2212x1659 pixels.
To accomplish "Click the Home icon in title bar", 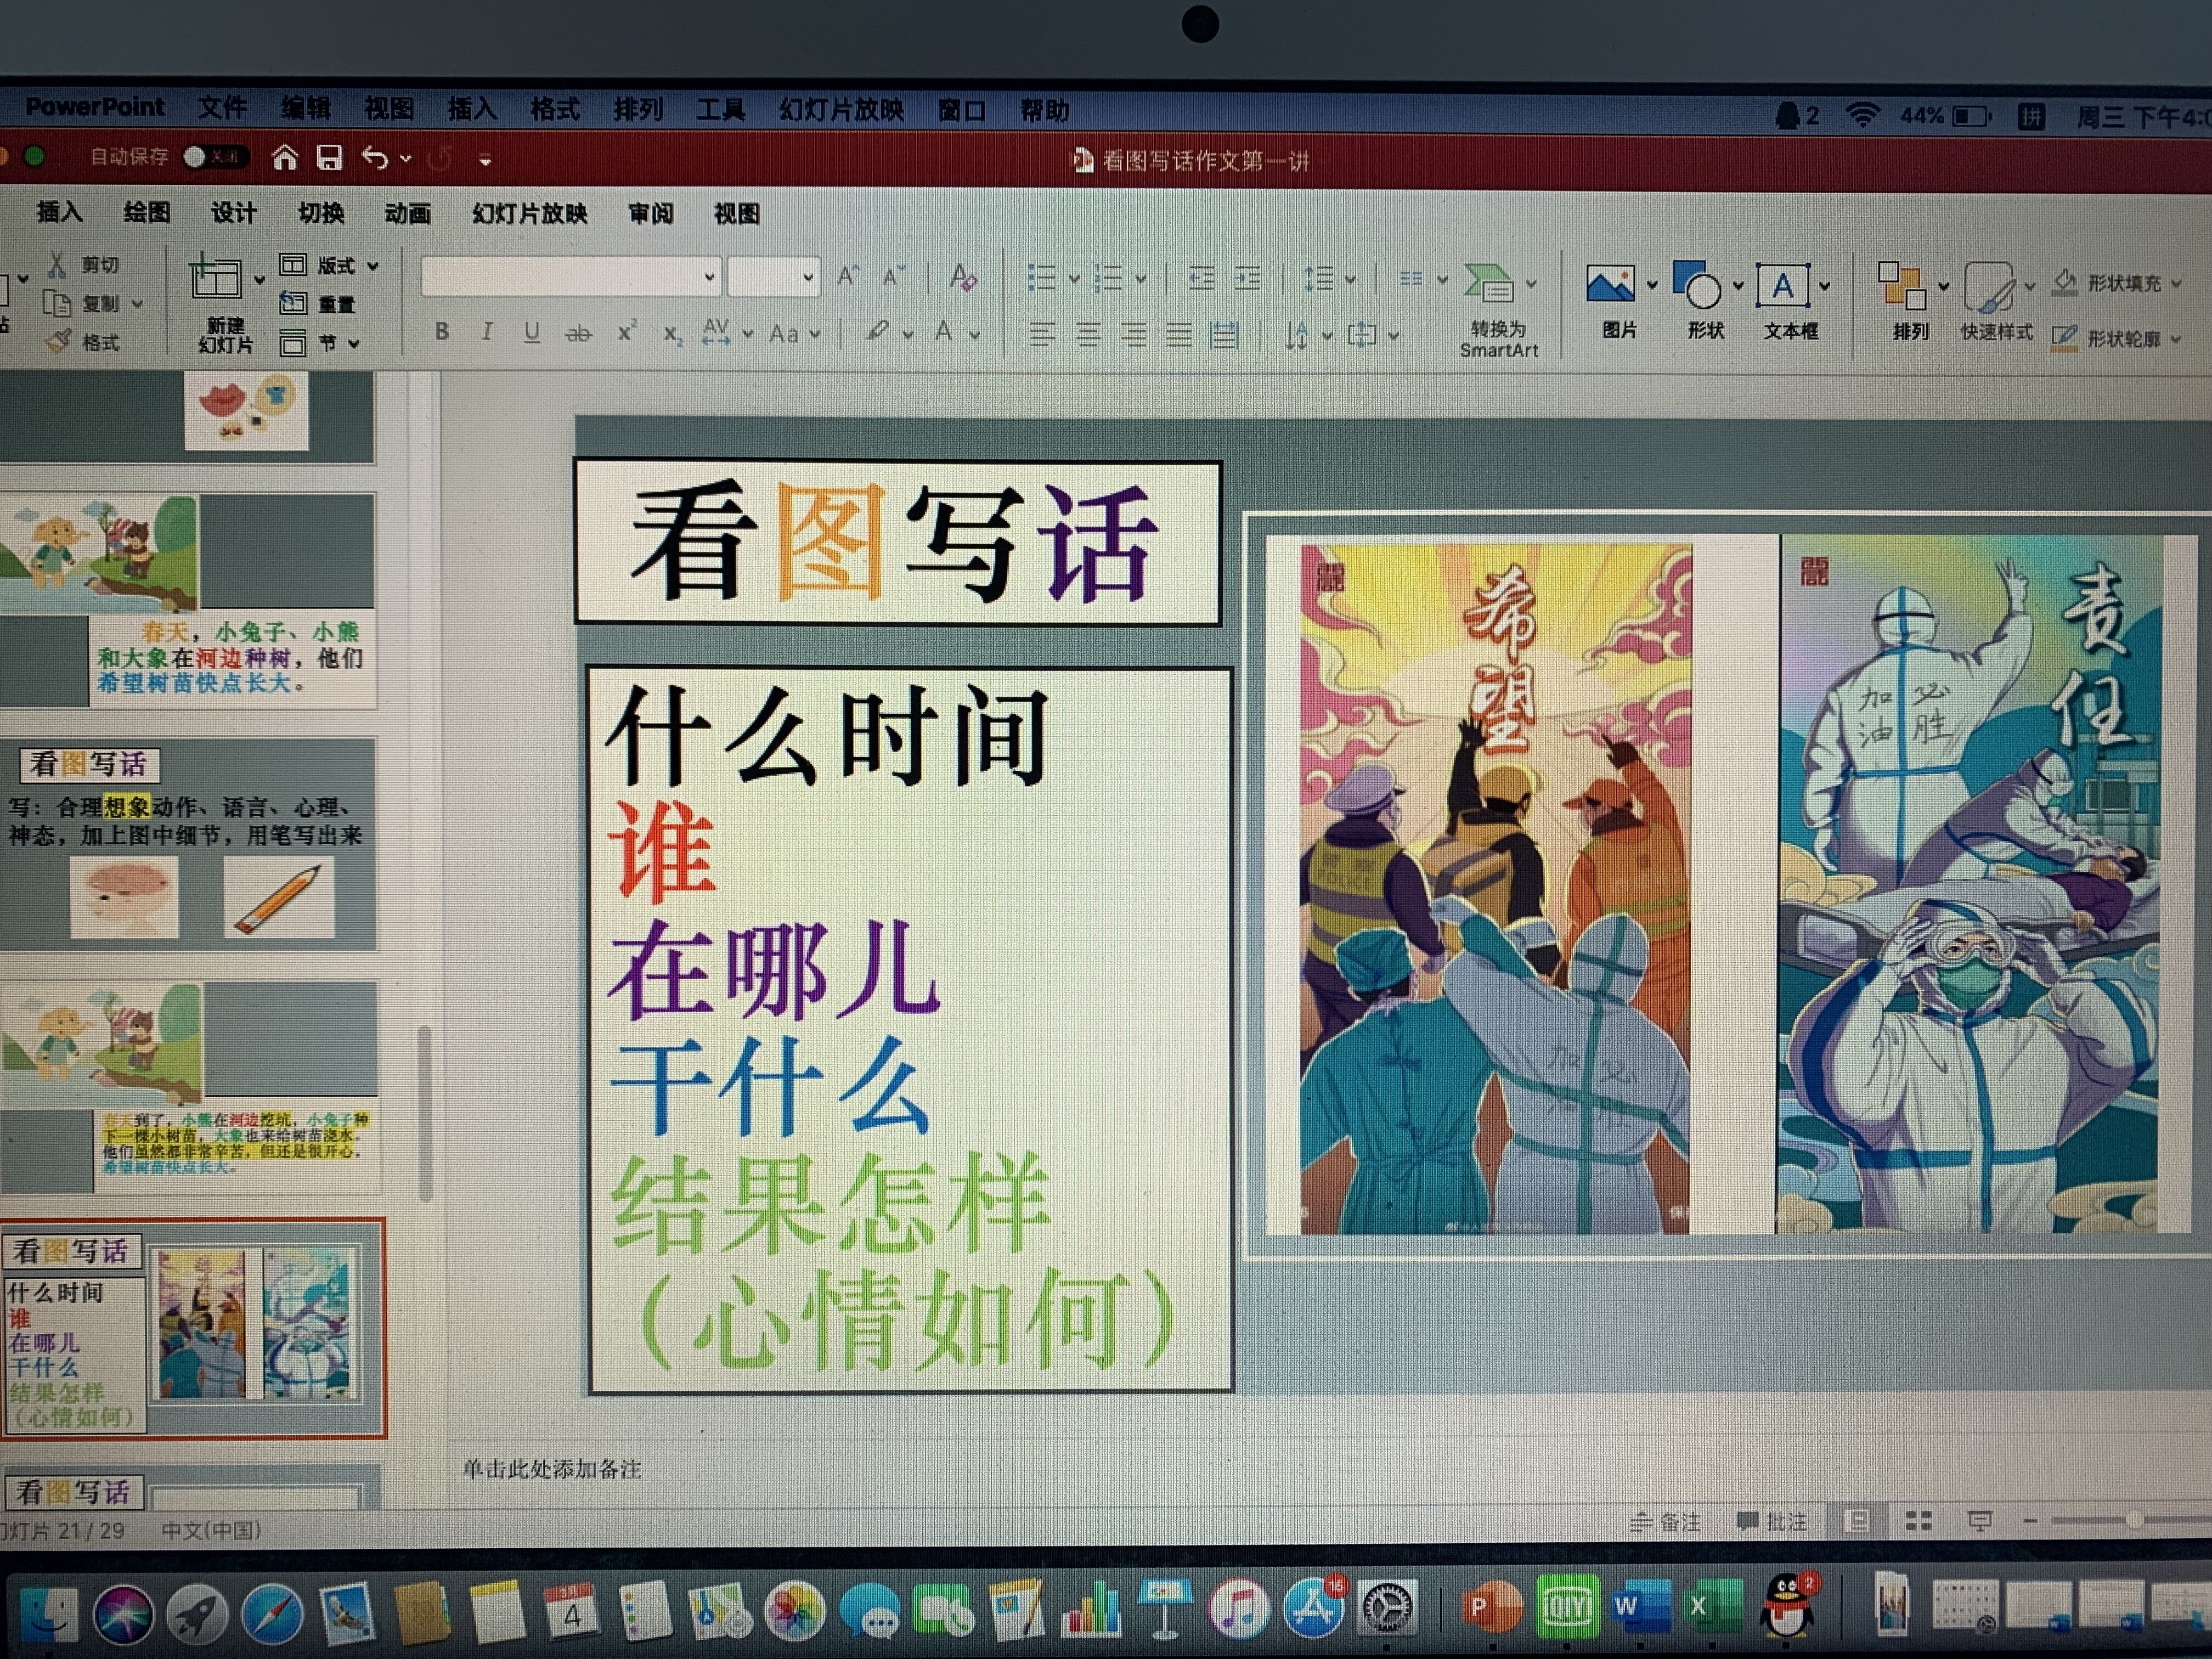I will [285, 158].
